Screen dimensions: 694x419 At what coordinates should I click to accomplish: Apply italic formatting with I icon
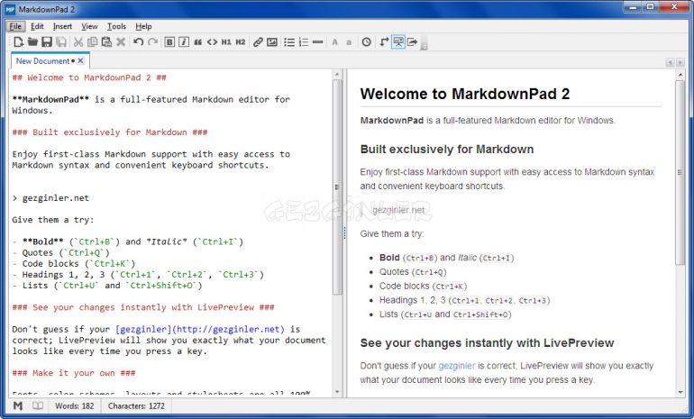click(184, 42)
